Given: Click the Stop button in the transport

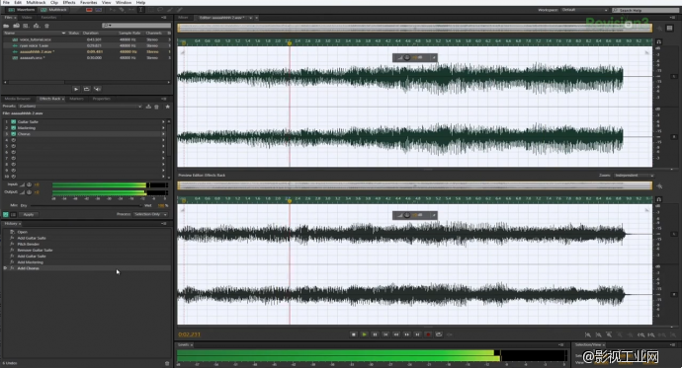Looking at the screenshot, I should [354, 334].
